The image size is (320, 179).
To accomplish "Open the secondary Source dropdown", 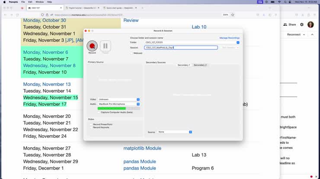I will (175, 132).
